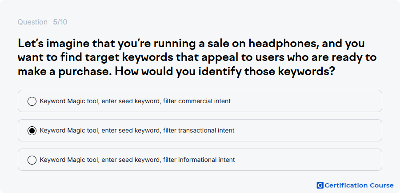Click the G logo beside Certification Course
This screenshot has width=400, height=193.
click(320, 185)
